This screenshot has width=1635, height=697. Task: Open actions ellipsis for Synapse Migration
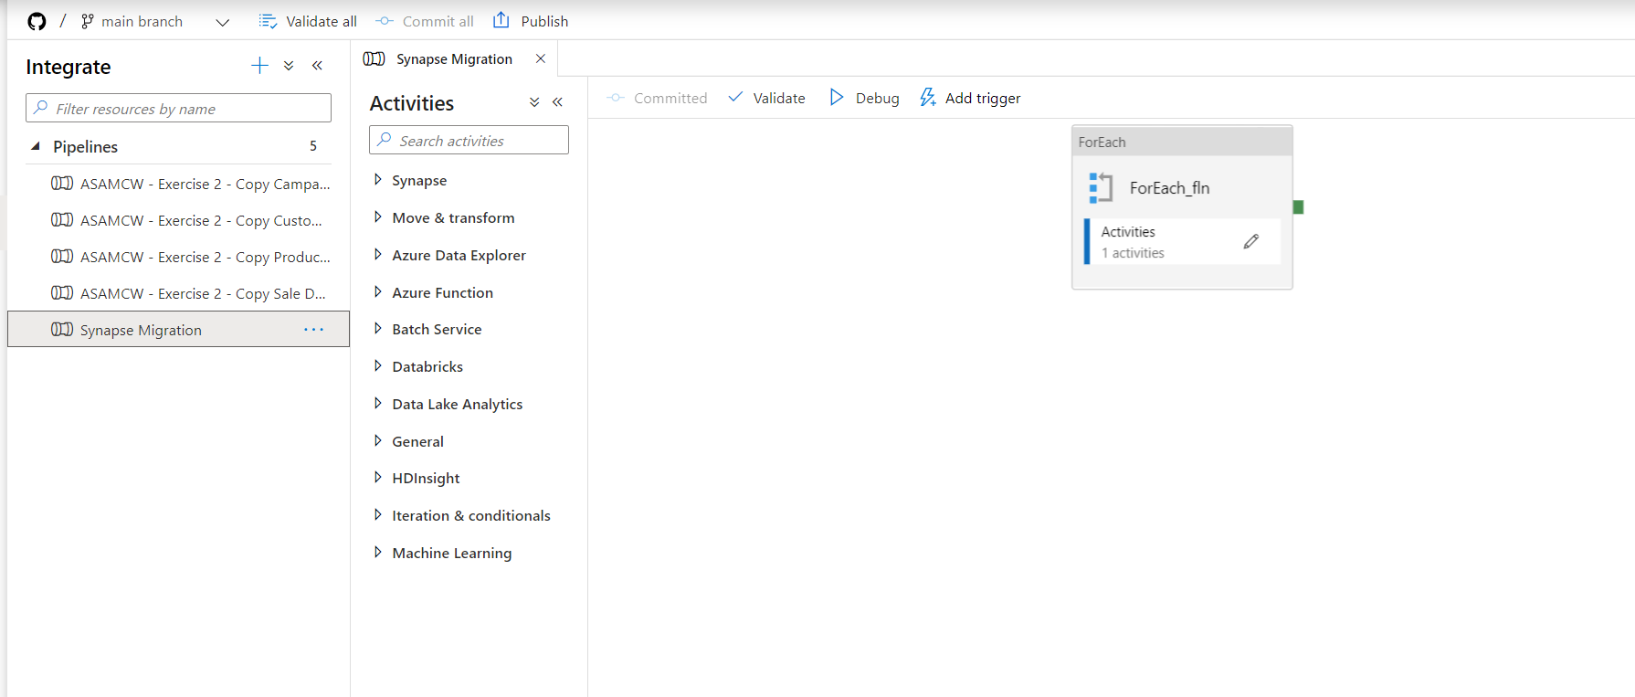pyautogui.click(x=313, y=330)
